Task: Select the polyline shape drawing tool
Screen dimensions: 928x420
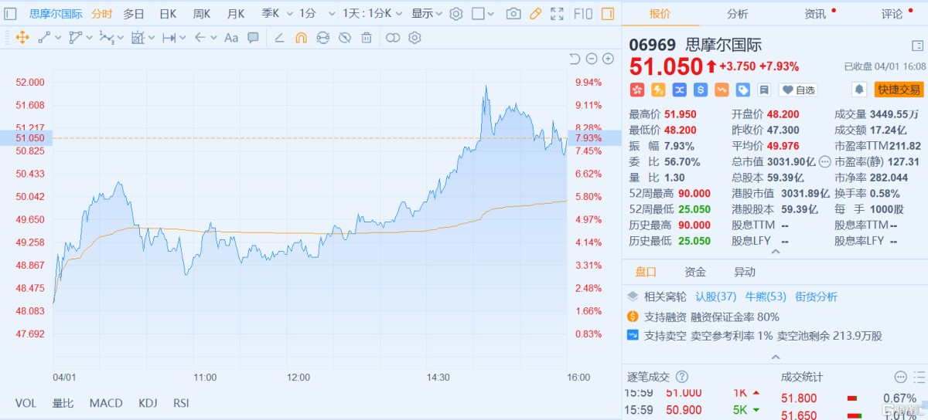Action: pyautogui.click(x=75, y=37)
